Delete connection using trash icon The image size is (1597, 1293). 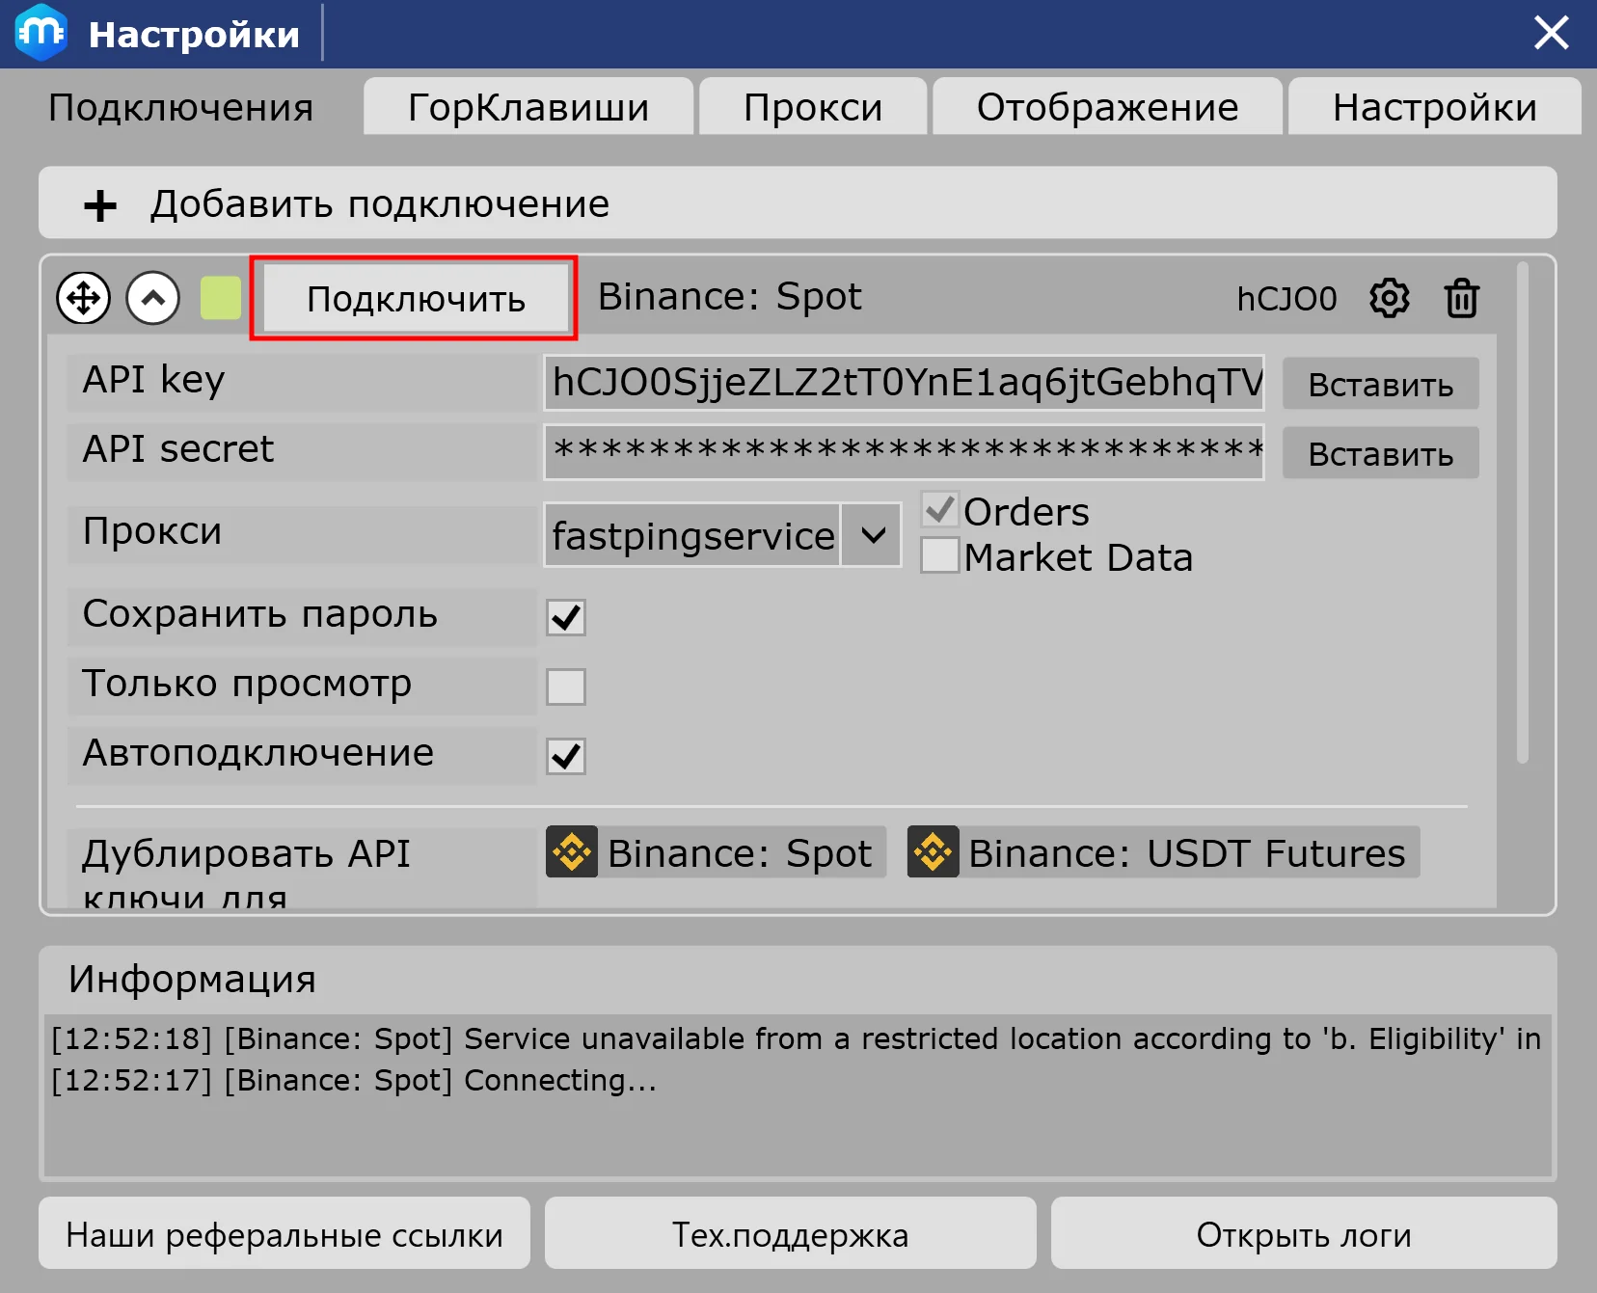pyautogui.click(x=1461, y=299)
